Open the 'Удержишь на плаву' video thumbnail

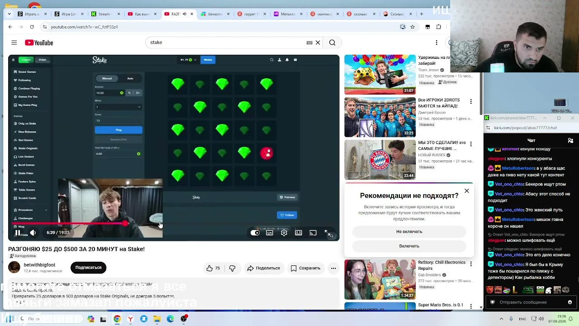pos(380,75)
